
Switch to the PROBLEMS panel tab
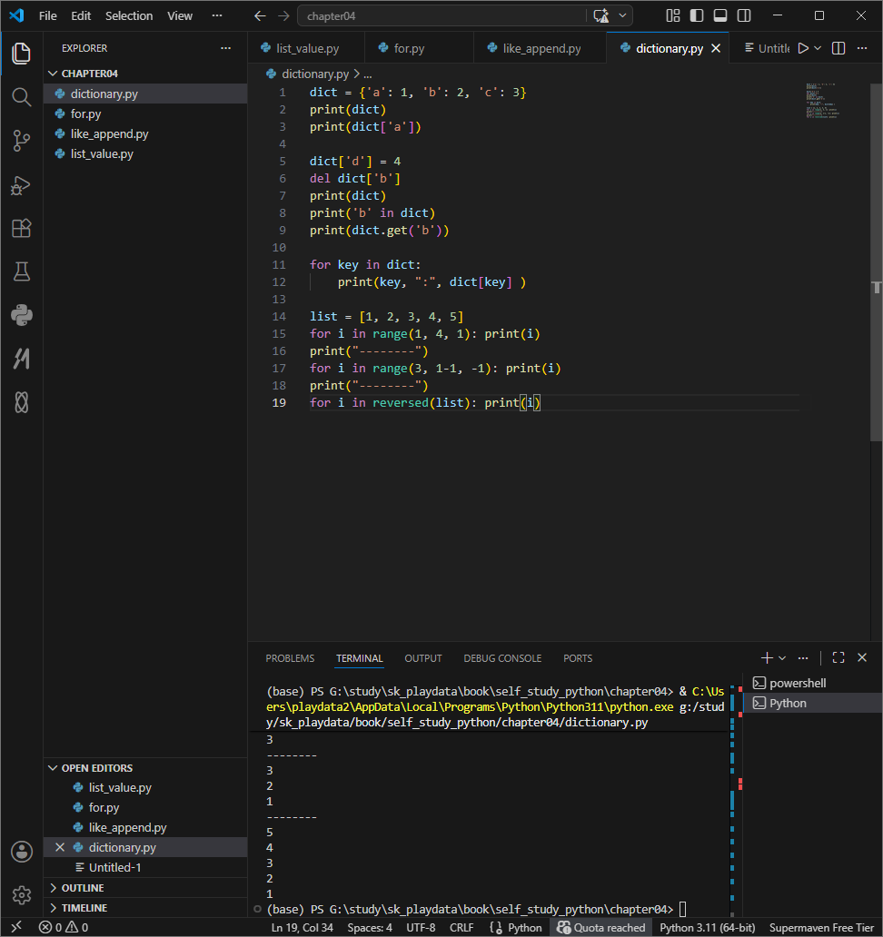[x=290, y=658]
